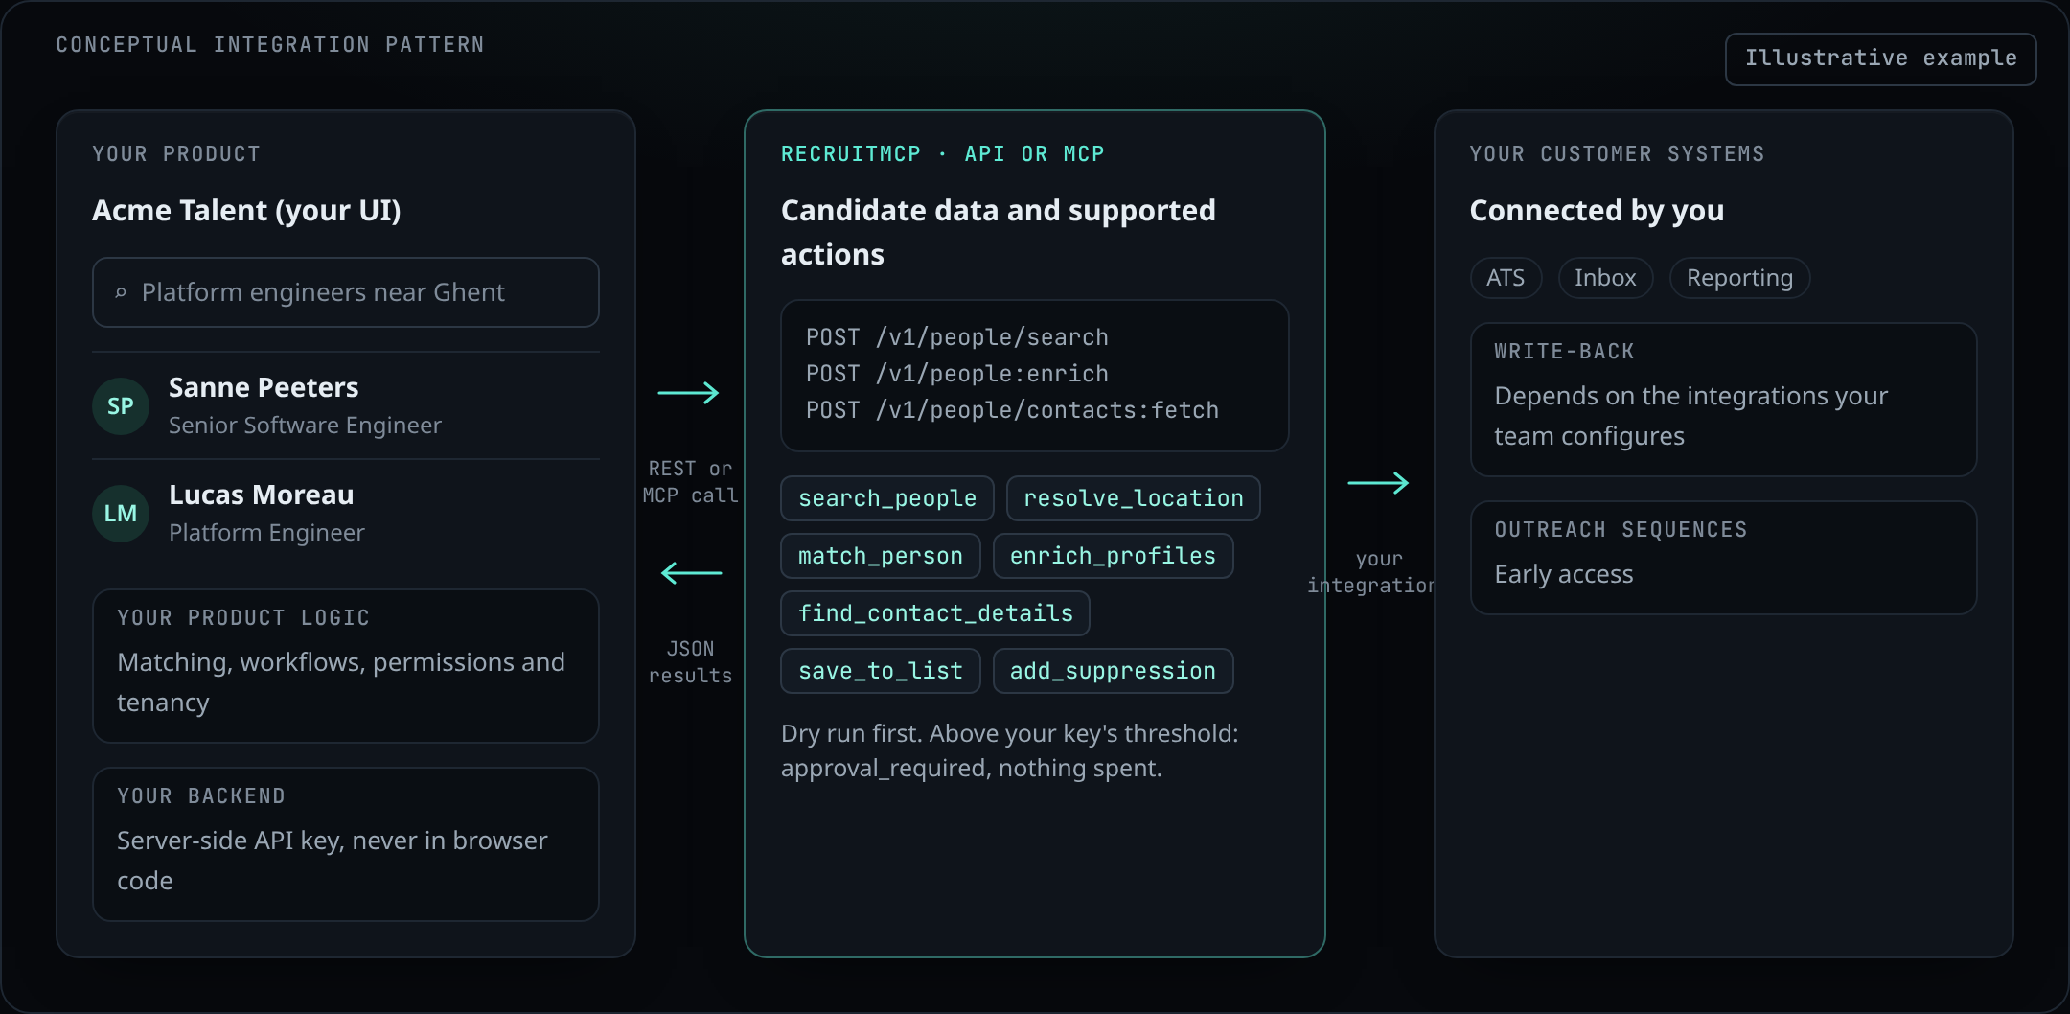Click the 'YOUR PRODUCT LOGIC' card label
Screen dimensions: 2070x1014
[x=243, y=618]
